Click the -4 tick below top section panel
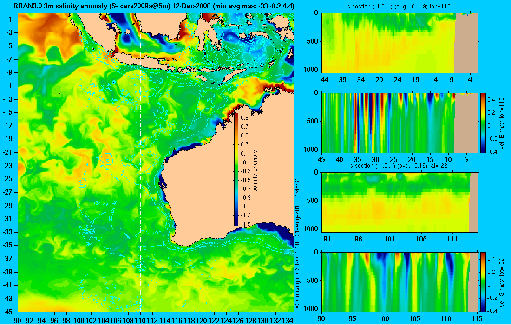Viewport: 511px width, 325px height. click(x=469, y=80)
